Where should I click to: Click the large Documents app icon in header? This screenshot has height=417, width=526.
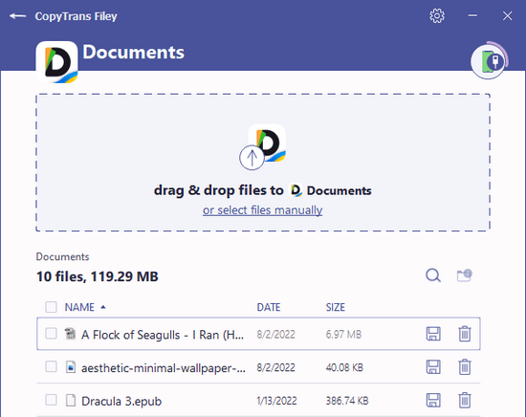(x=56, y=62)
